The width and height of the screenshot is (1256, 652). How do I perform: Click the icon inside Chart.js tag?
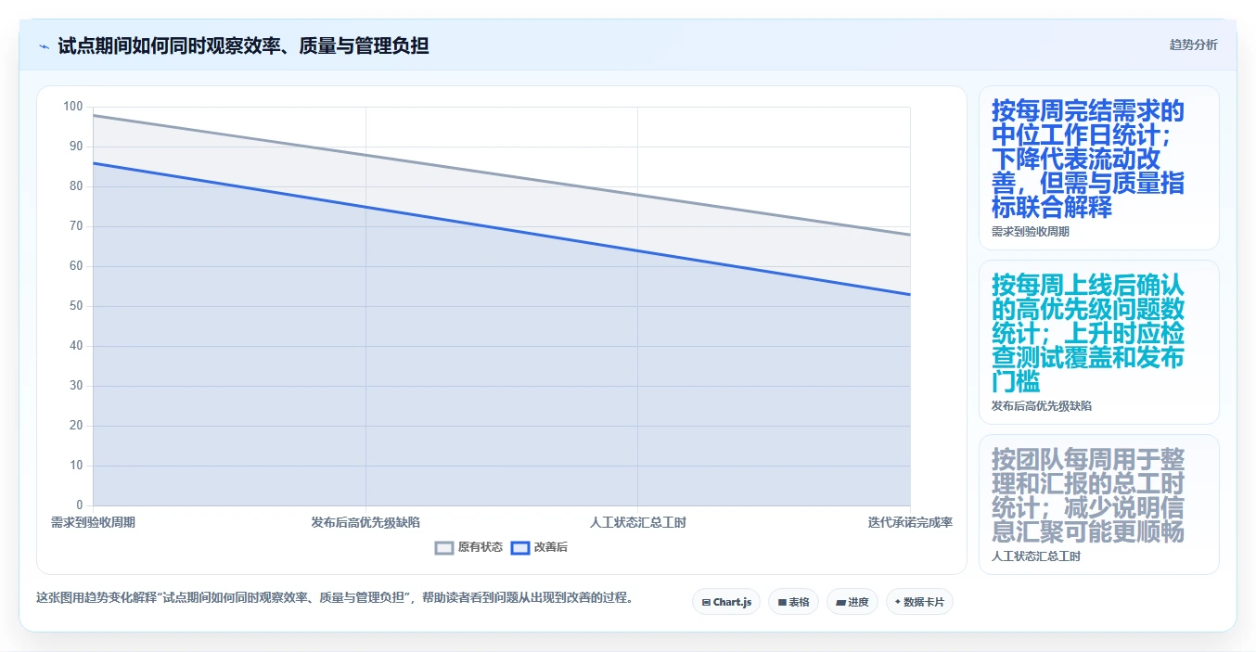(706, 603)
